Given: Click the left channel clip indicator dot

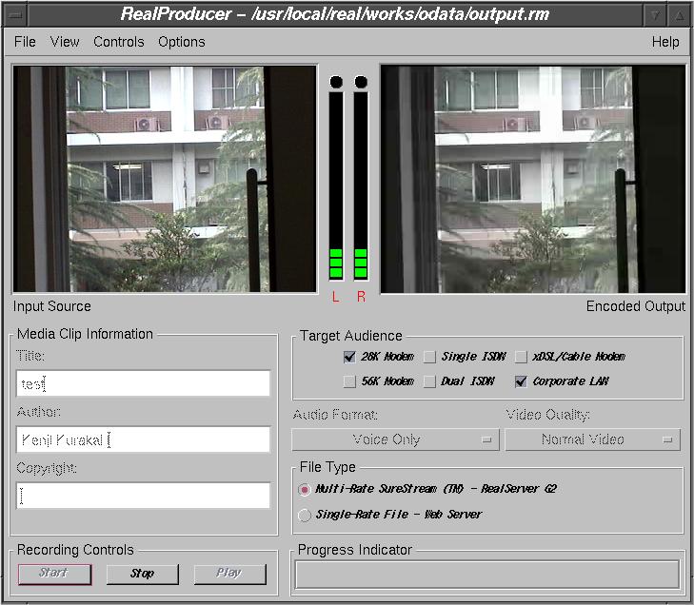Looking at the screenshot, I should [x=336, y=82].
